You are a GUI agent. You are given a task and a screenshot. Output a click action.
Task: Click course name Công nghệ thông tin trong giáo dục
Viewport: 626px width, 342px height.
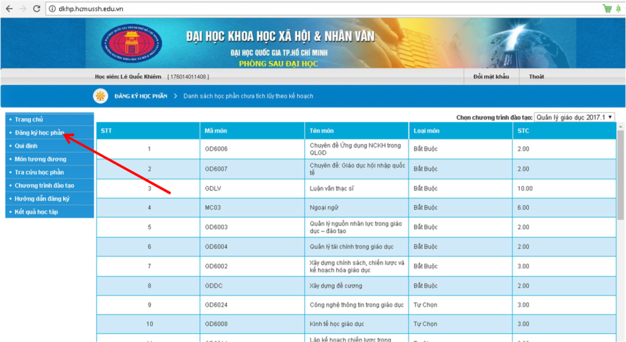pos(356,305)
